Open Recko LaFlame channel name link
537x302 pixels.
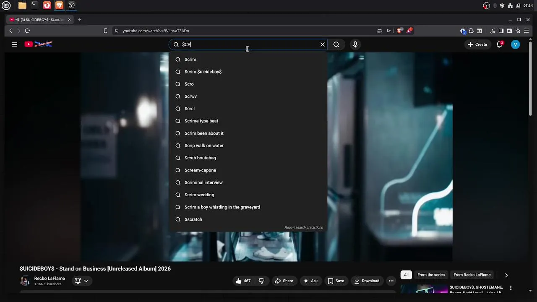50,279
